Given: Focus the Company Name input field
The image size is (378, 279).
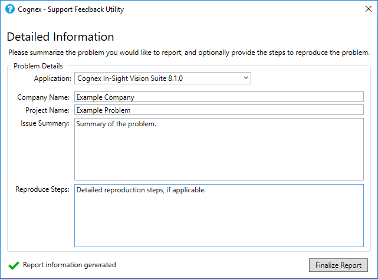Looking at the screenshot, I should pyautogui.click(x=219, y=97).
